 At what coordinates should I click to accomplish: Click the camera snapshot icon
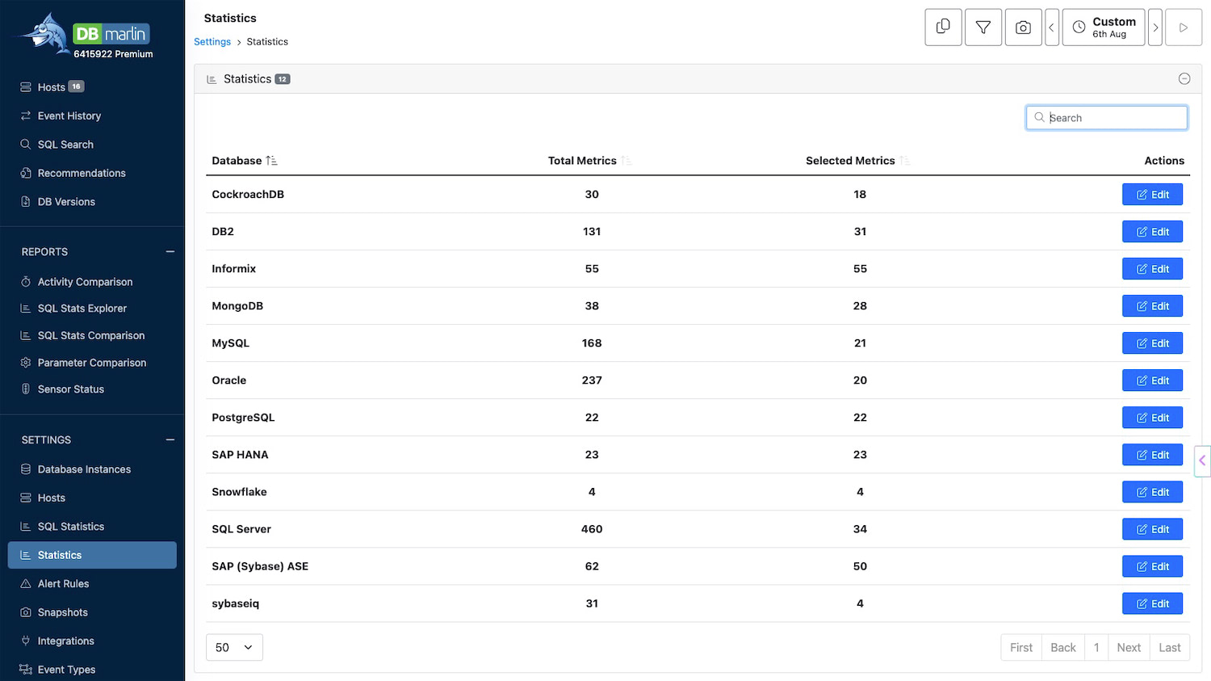tap(1023, 27)
